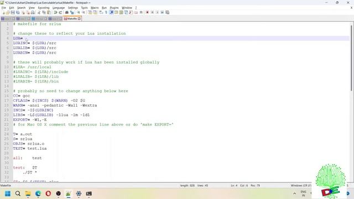Open Windows taskbar Search

point(18,193)
